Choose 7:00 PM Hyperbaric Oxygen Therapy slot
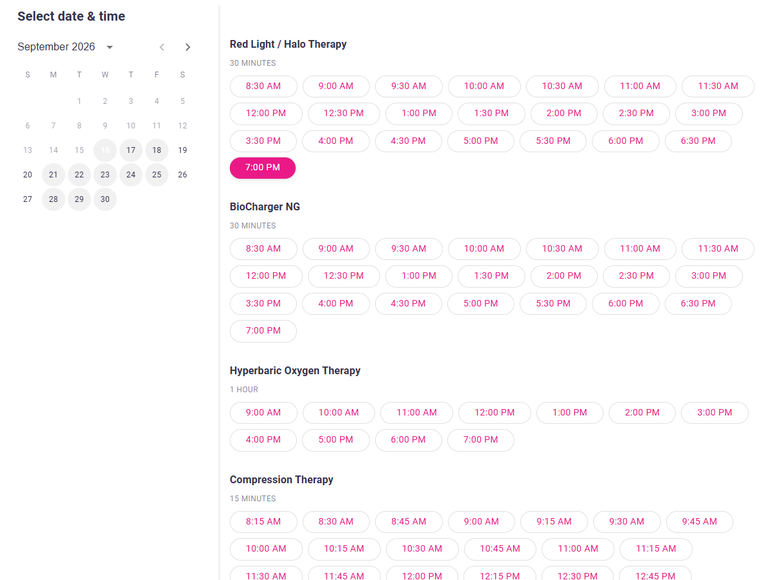Image resolution: width=761 pixels, height=580 pixels. click(480, 440)
